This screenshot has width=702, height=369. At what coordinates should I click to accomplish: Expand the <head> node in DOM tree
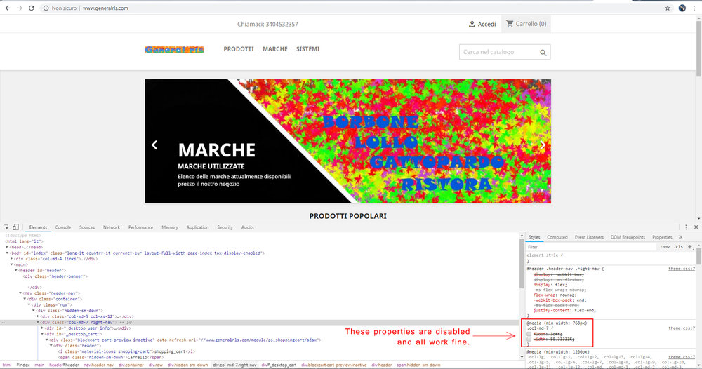coord(7,247)
